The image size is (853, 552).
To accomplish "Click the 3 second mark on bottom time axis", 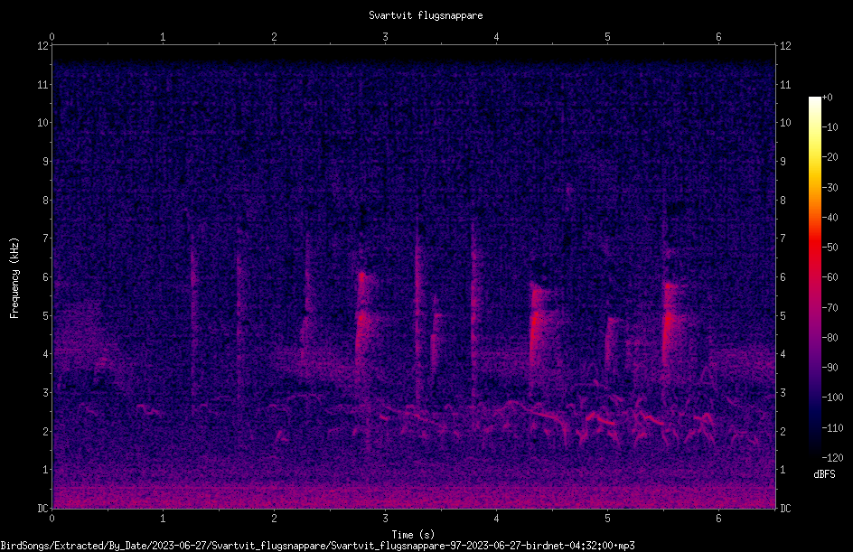I will [x=385, y=519].
